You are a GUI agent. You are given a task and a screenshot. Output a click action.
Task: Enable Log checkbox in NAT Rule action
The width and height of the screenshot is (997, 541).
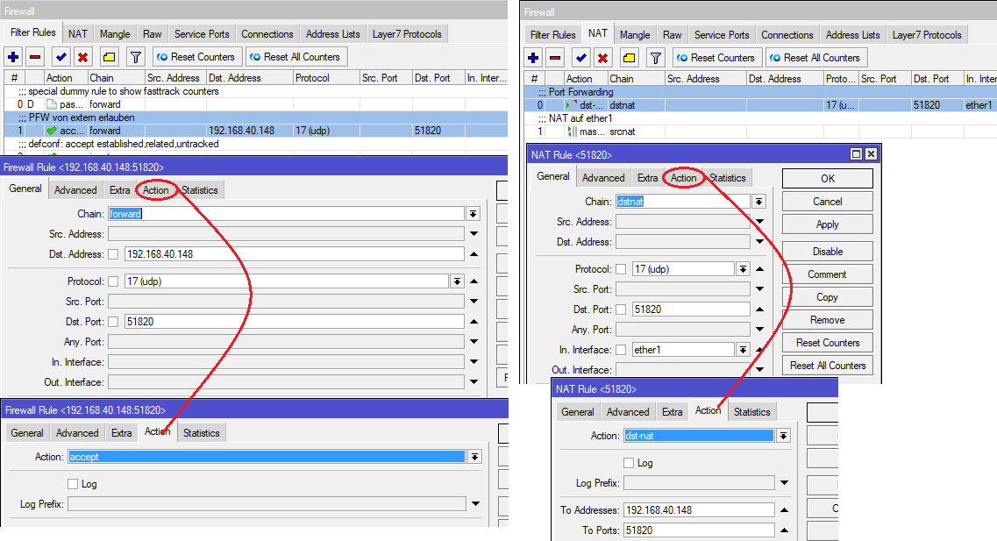tap(629, 463)
